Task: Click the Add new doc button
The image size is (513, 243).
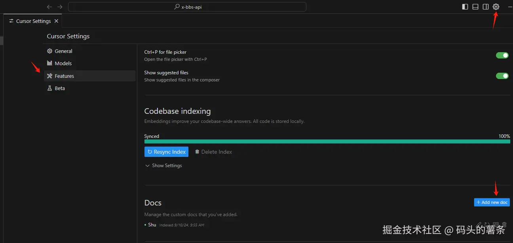Action: pyautogui.click(x=492, y=202)
